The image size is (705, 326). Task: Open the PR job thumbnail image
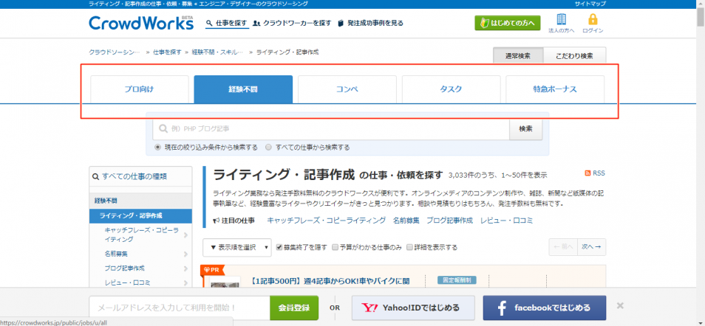tap(225, 282)
